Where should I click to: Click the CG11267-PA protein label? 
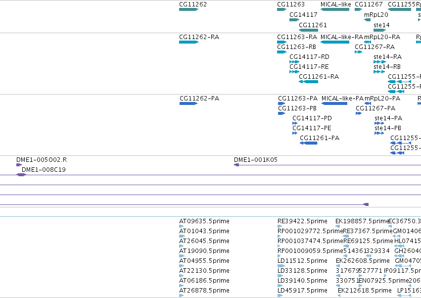pyautogui.click(x=375, y=108)
